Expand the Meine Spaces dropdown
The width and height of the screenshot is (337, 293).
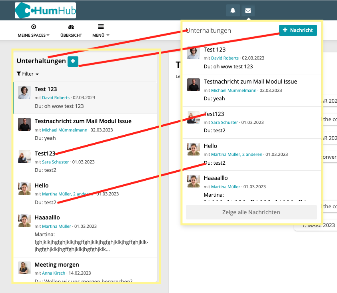point(34,31)
